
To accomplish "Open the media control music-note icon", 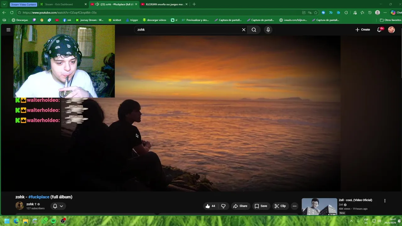I will pos(355,13).
